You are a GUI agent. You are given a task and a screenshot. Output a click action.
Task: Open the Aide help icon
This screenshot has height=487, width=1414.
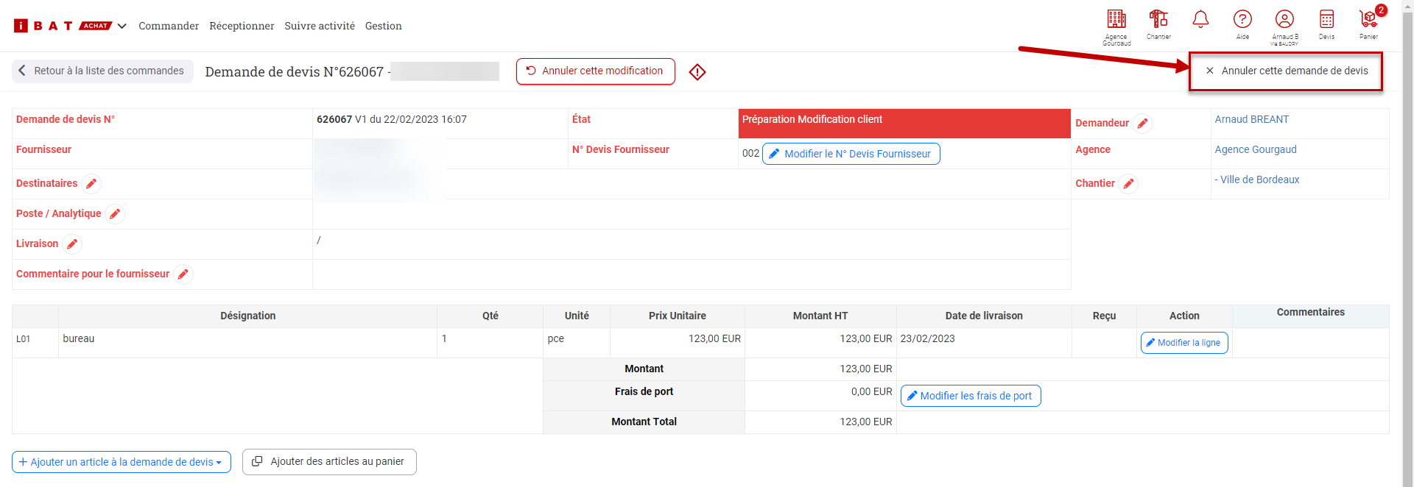pyautogui.click(x=1242, y=20)
